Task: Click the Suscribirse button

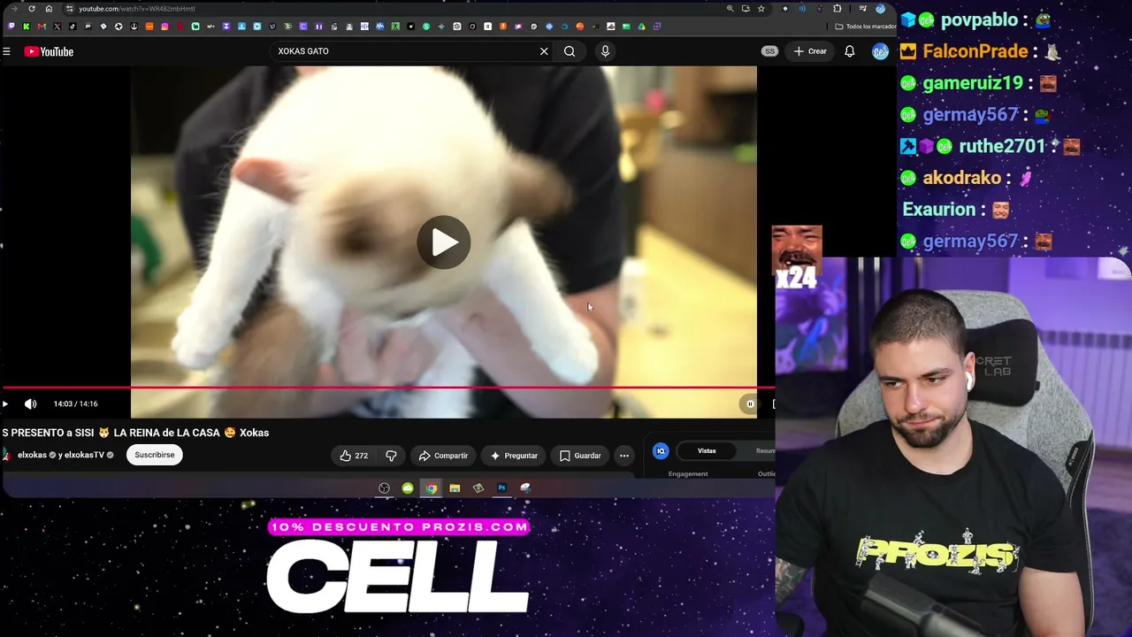Action: coord(154,455)
